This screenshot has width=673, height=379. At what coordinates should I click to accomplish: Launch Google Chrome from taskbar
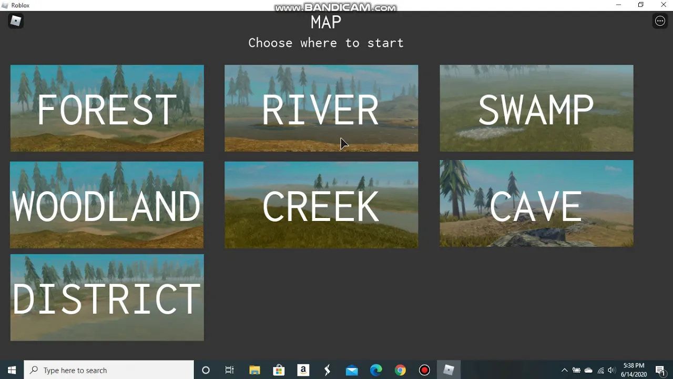[400, 370]
